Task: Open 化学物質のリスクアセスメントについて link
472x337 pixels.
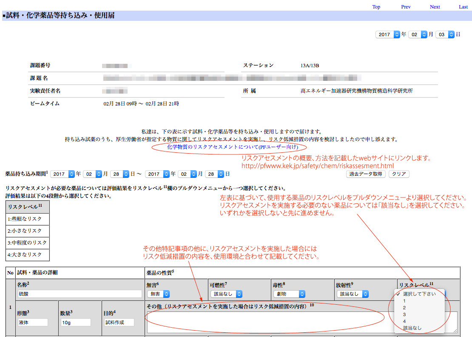Action: pyautogui.click(x=233, y=147)
